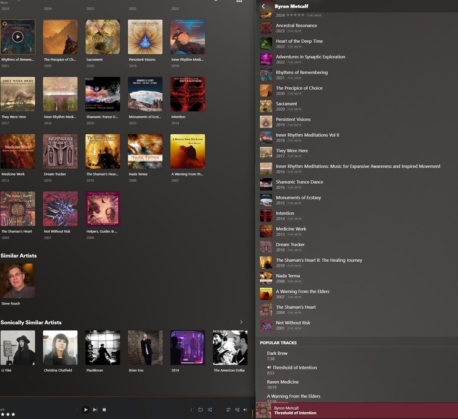Click the Sonically Similar Artists heading
The image size is (458, 419).
pos(31,322)
